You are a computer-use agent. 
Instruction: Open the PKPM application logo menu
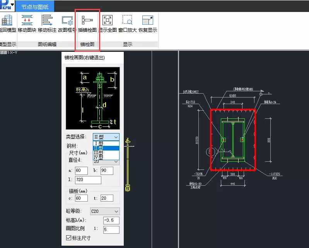7,5
